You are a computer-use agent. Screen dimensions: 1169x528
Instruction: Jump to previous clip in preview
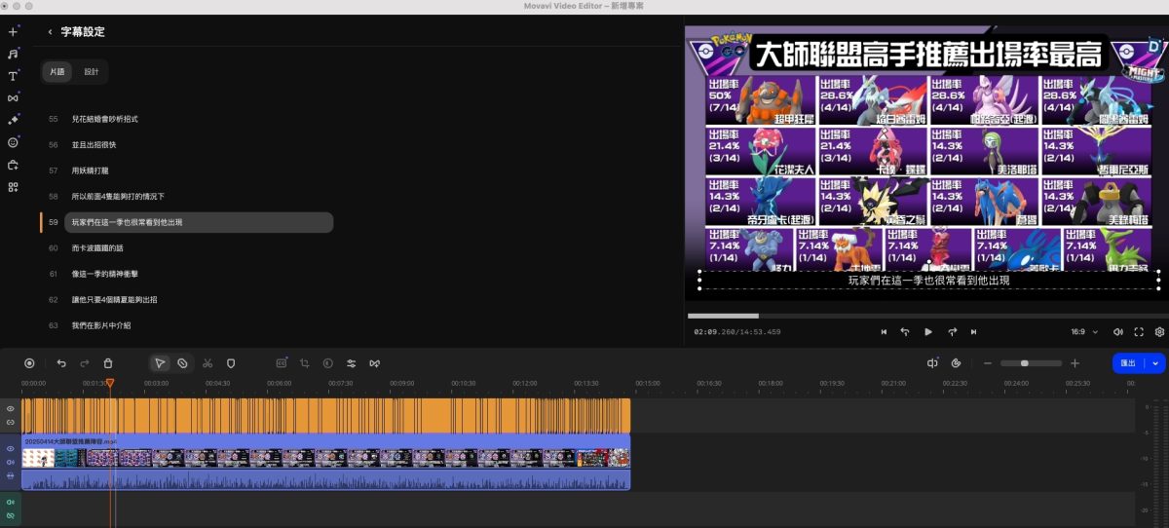pos(884,332)
